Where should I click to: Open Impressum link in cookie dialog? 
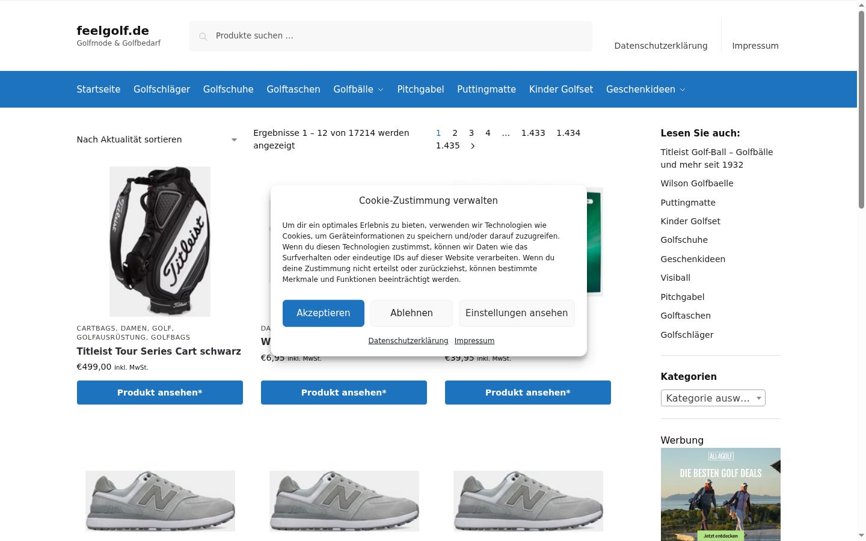(x=474, y=341)
